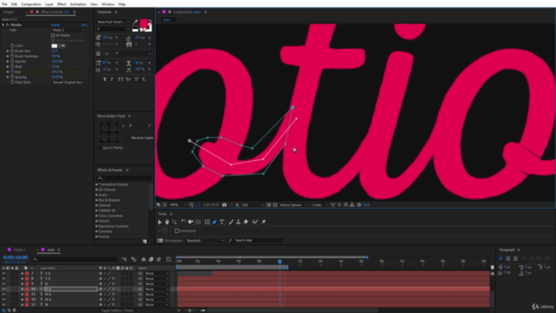Enable the RotoBezier checkbox
556x313 pixels.
[176, 231]
